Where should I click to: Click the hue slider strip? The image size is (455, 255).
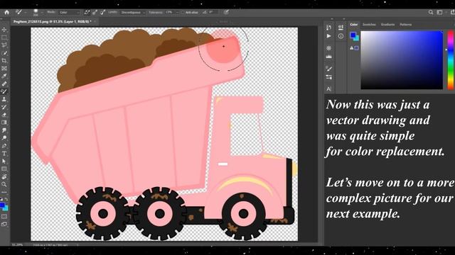(451, 59)
